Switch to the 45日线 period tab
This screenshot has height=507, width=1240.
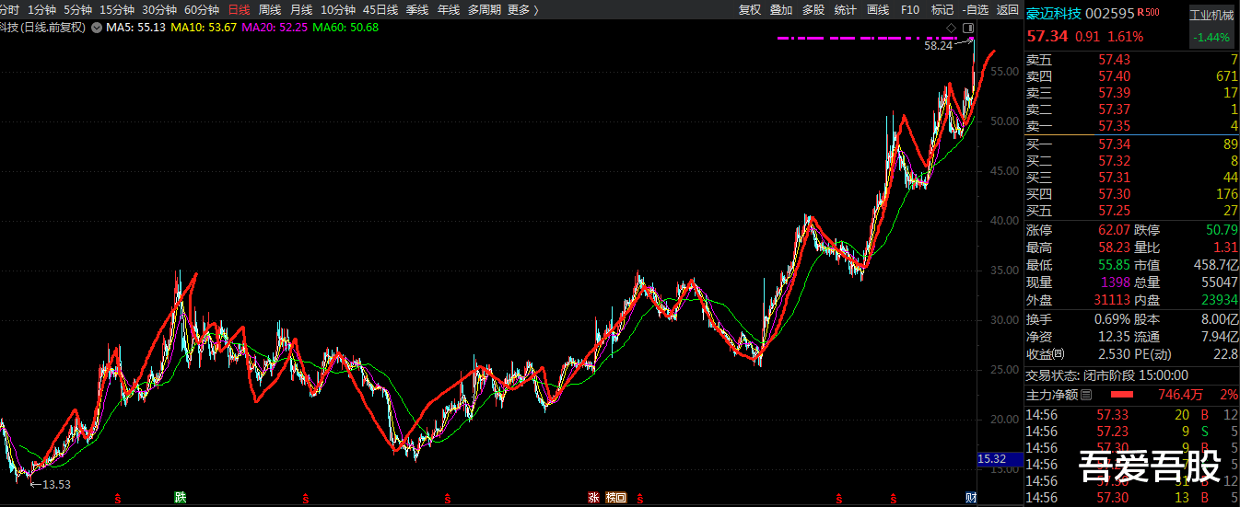pyautogui.click(x=380, y=9)
